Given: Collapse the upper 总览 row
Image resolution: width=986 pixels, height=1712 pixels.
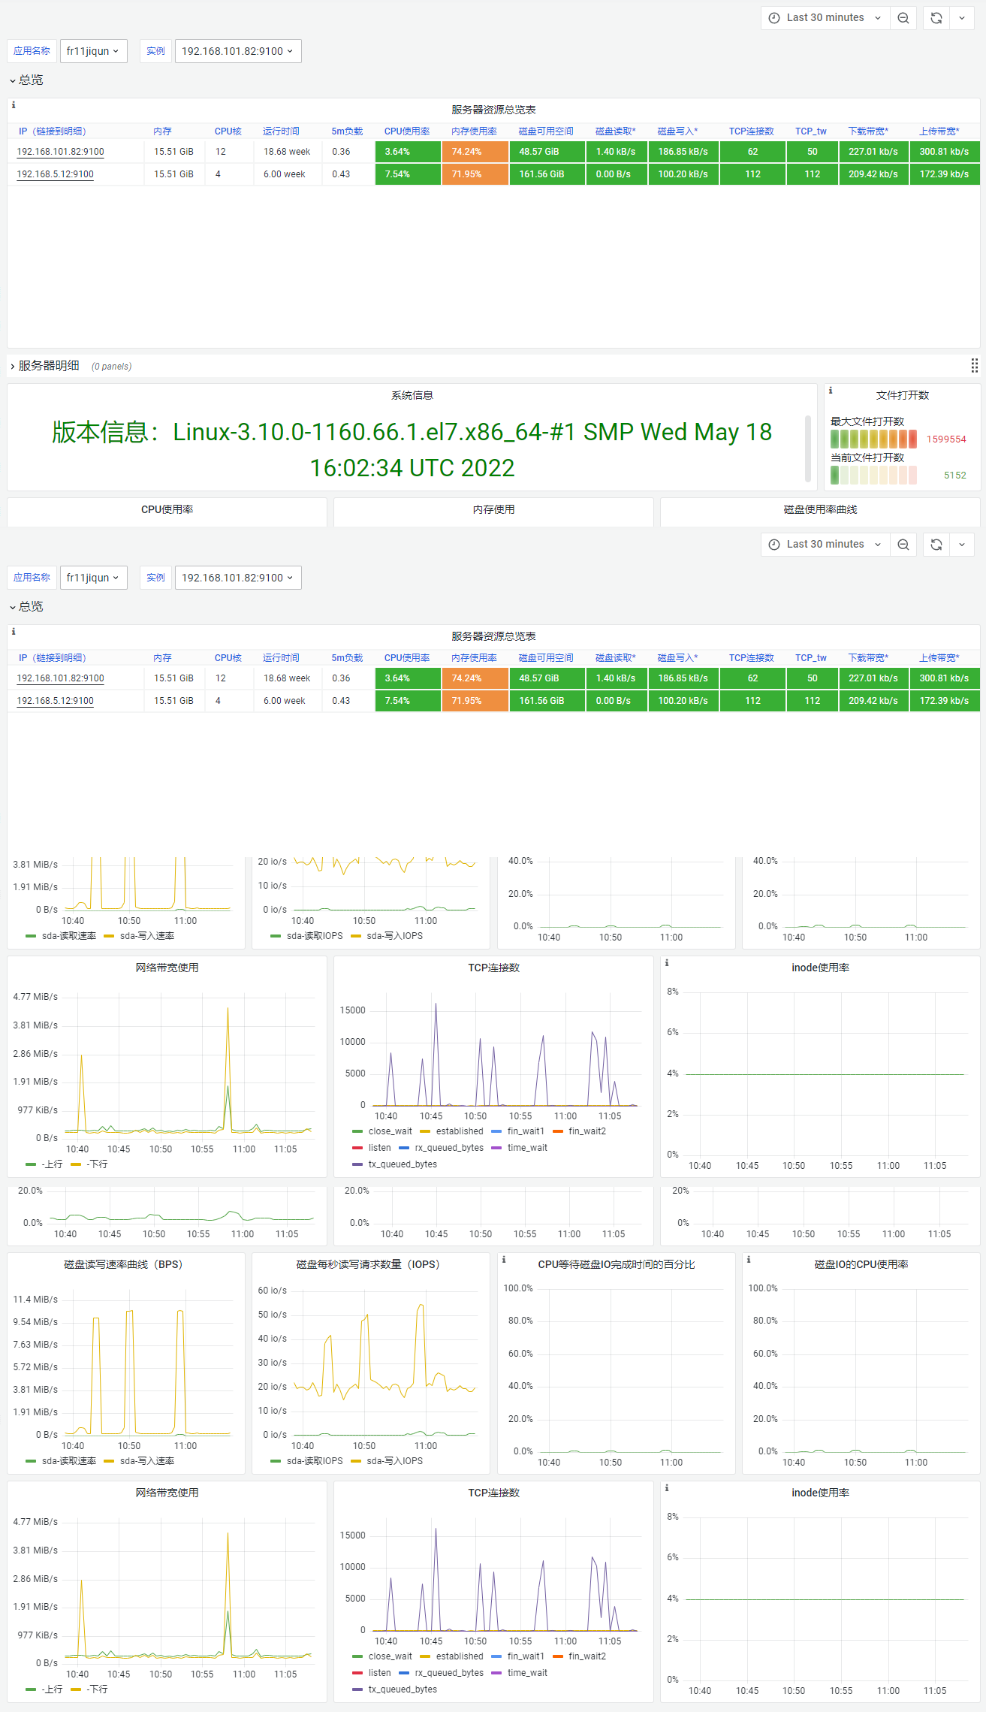Looking at the screenshot, I should pos(26,80).
